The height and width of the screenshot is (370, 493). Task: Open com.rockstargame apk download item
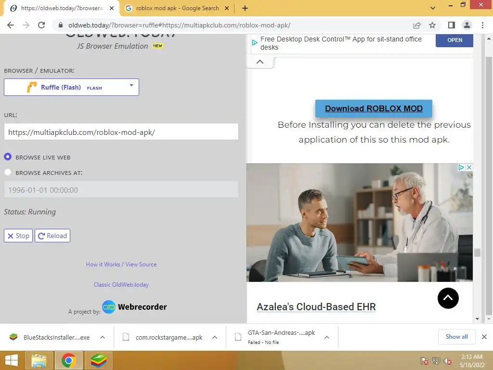tap(164, 337)
